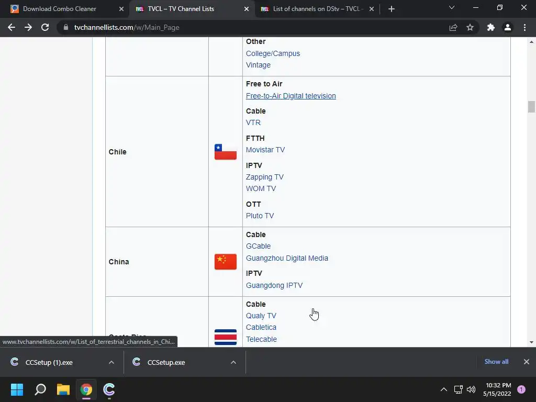The image size is (536, 402).
Task: Show hidden system tray icons
Action: [x=444, y=389]
